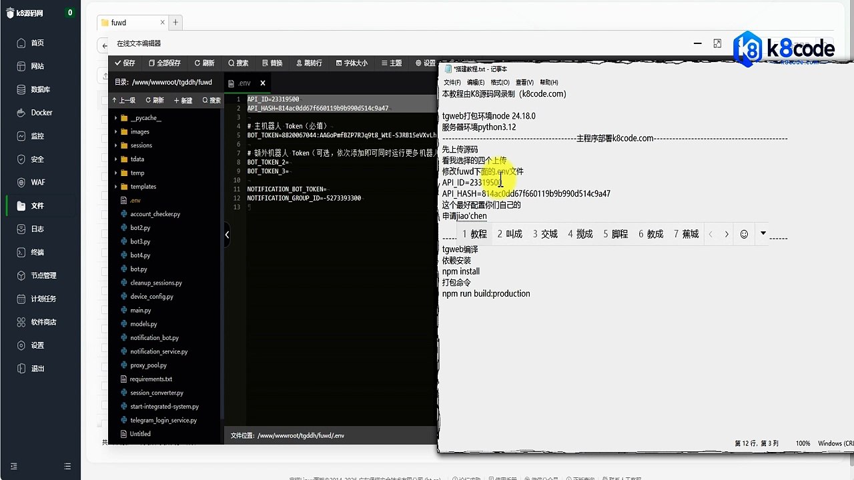Viewport: 854px width, 480px height.
Task: Open telegram_login_service.py in the tree
Action: [x=164, y=420]
